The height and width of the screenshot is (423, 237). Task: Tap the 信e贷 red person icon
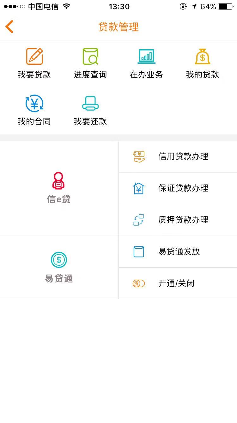(x=58, y=181)
